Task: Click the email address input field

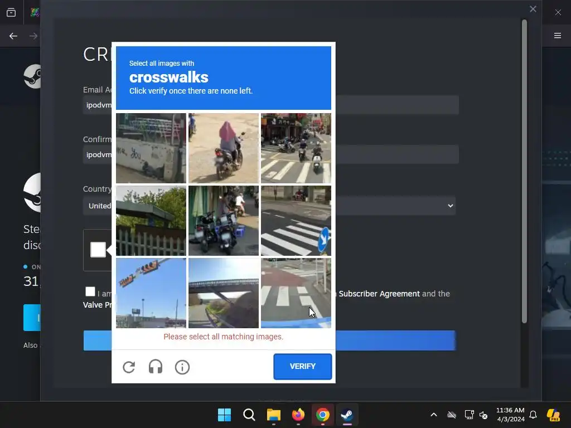Action: coord(270,105)
